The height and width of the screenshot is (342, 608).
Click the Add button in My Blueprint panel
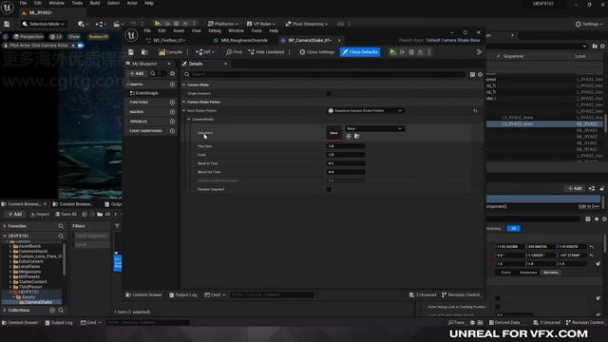[x=137, y=73]
